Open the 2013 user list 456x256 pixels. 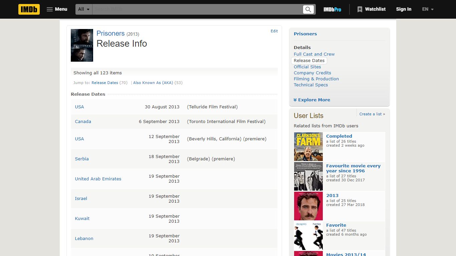tap(332, 196)
